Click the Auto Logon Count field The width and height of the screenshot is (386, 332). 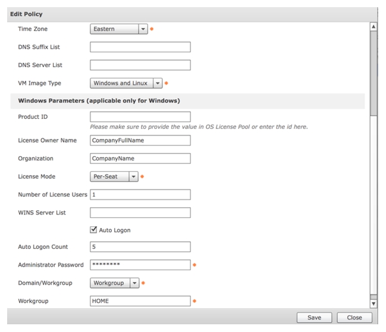tap(140, 246)
